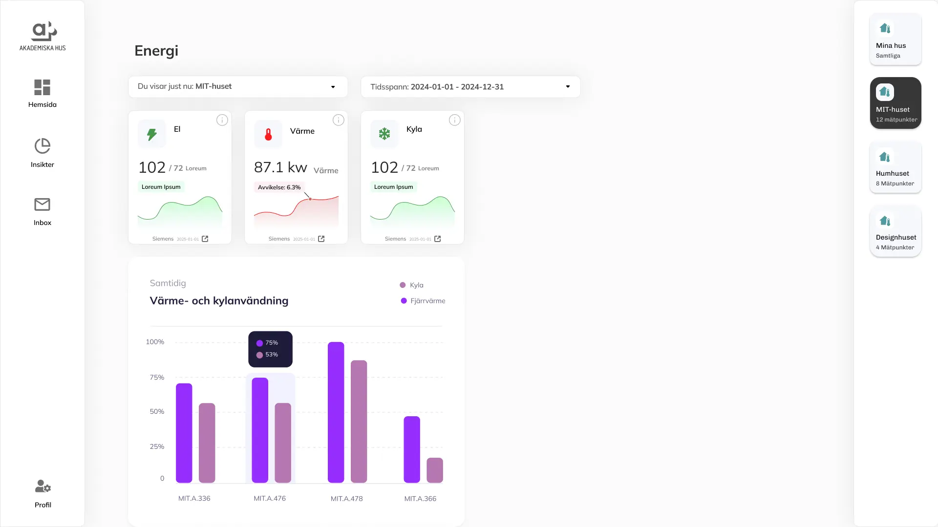Open the Inbox envelope icon

[43, 204]
